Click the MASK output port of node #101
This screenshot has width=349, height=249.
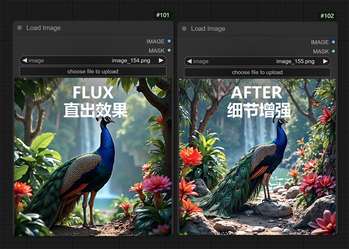(x=169, y=50)
